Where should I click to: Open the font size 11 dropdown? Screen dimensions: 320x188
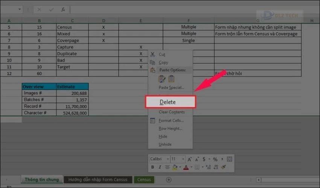click(x=183, y=159)
